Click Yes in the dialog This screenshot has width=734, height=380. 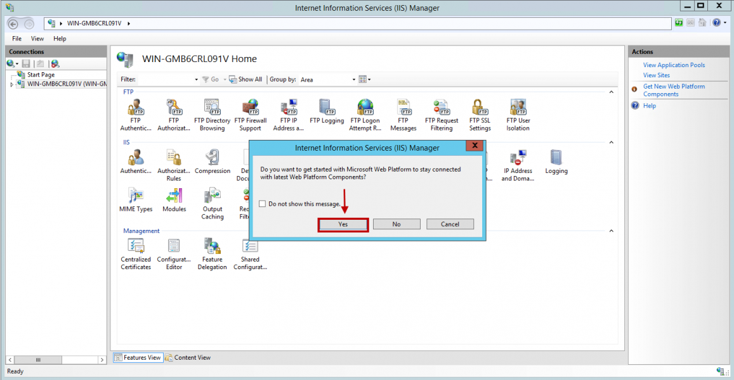[x=343, y=224]
